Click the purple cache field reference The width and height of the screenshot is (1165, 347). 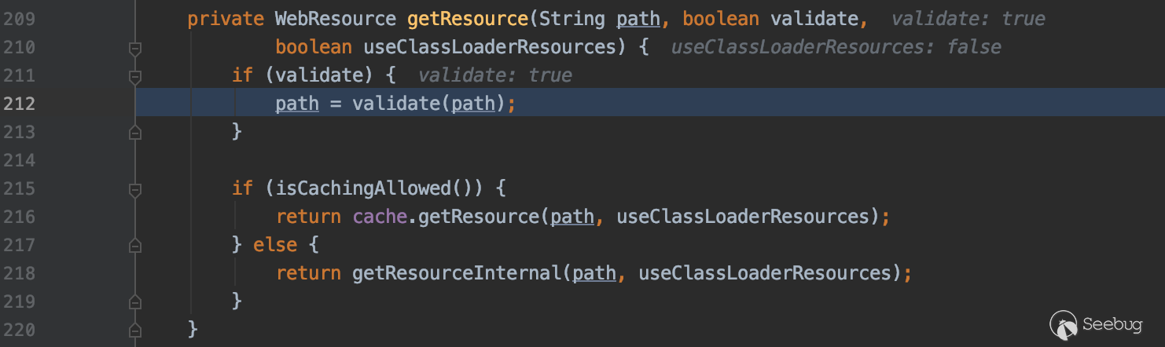point(379,217)
